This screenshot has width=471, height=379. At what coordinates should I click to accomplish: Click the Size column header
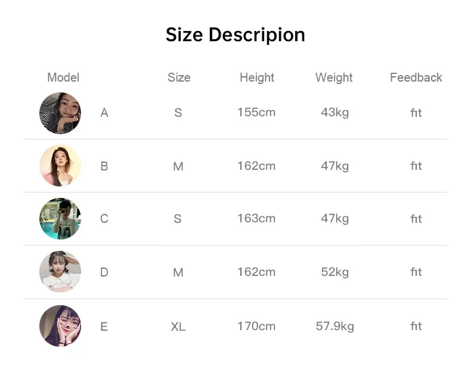click(179, 77)
